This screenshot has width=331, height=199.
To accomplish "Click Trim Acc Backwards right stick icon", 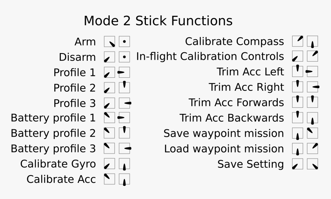I will click(313, 118).
